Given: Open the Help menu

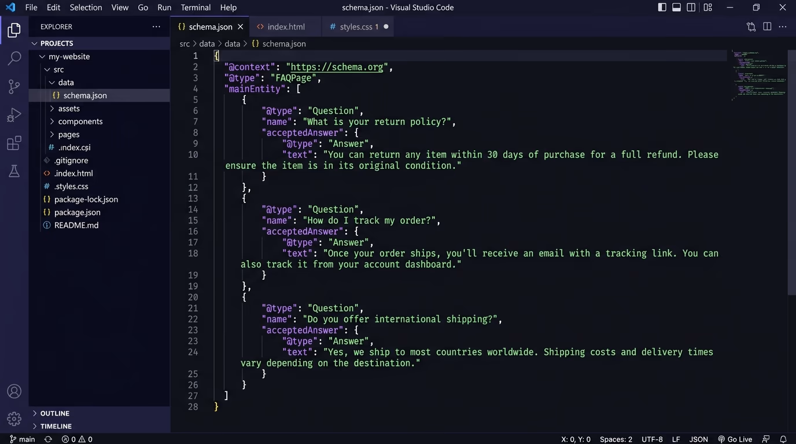Looking at the screenshot, I should tap(229, 8).
